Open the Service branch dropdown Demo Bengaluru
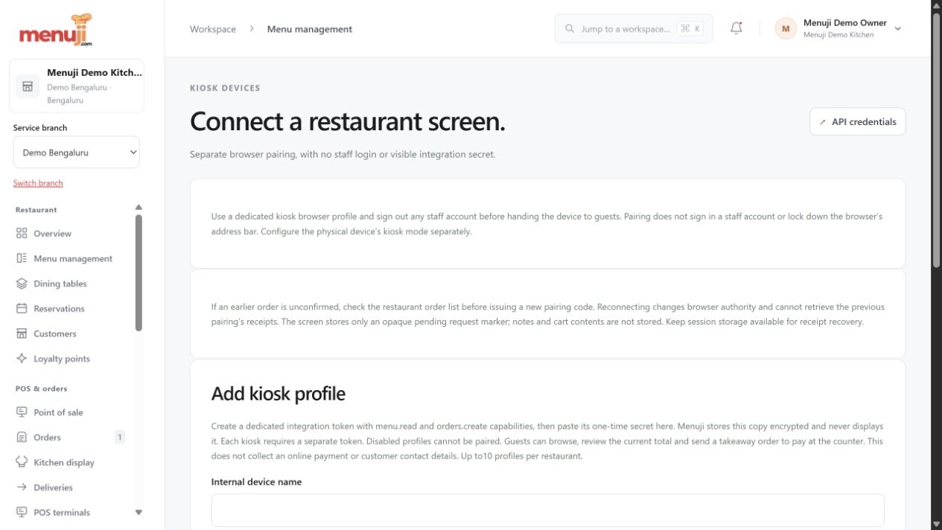The height and width of the screenshot is (530, 942). click(77, 153)
